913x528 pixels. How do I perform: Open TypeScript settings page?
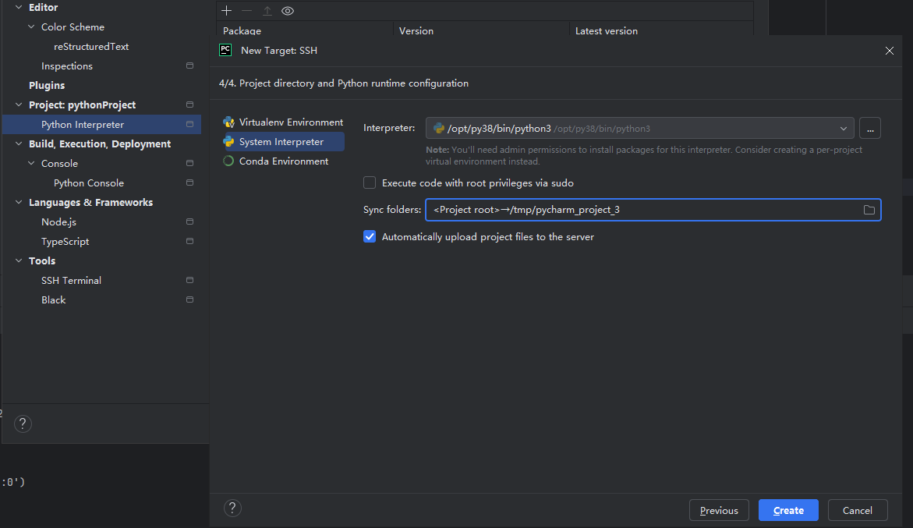pos(65,242)
